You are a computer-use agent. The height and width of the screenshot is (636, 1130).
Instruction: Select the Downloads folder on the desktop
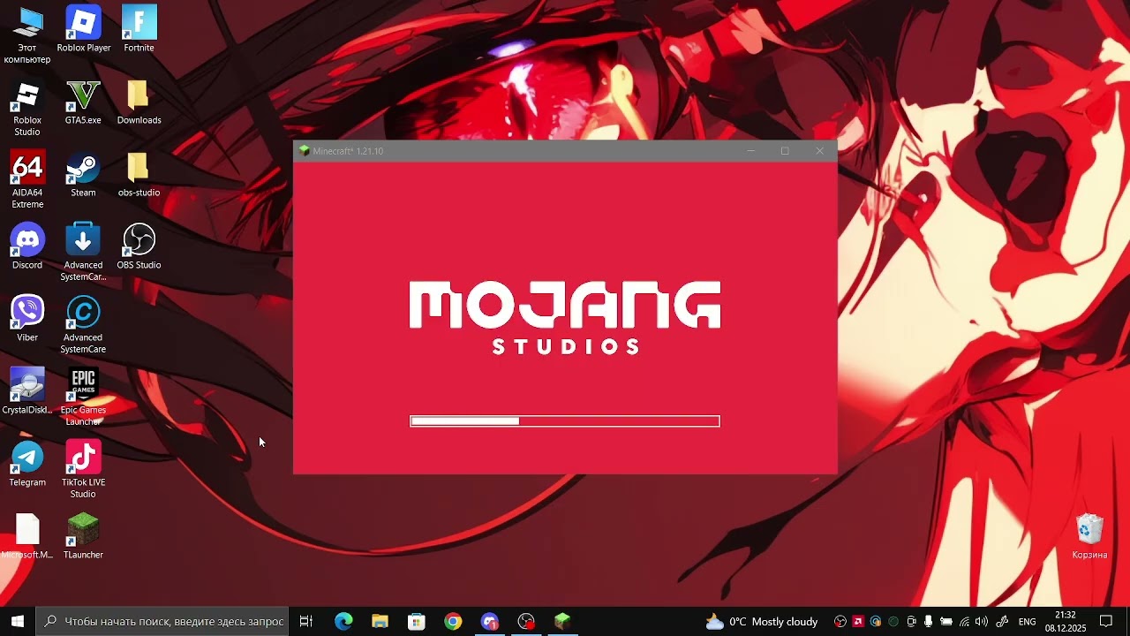pos(139,102)
